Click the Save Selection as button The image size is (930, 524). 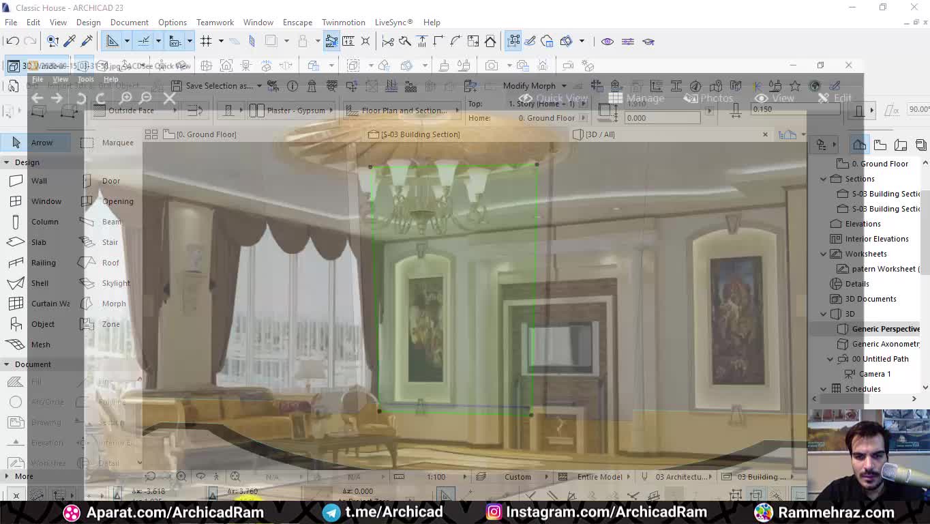pos(218,86)
